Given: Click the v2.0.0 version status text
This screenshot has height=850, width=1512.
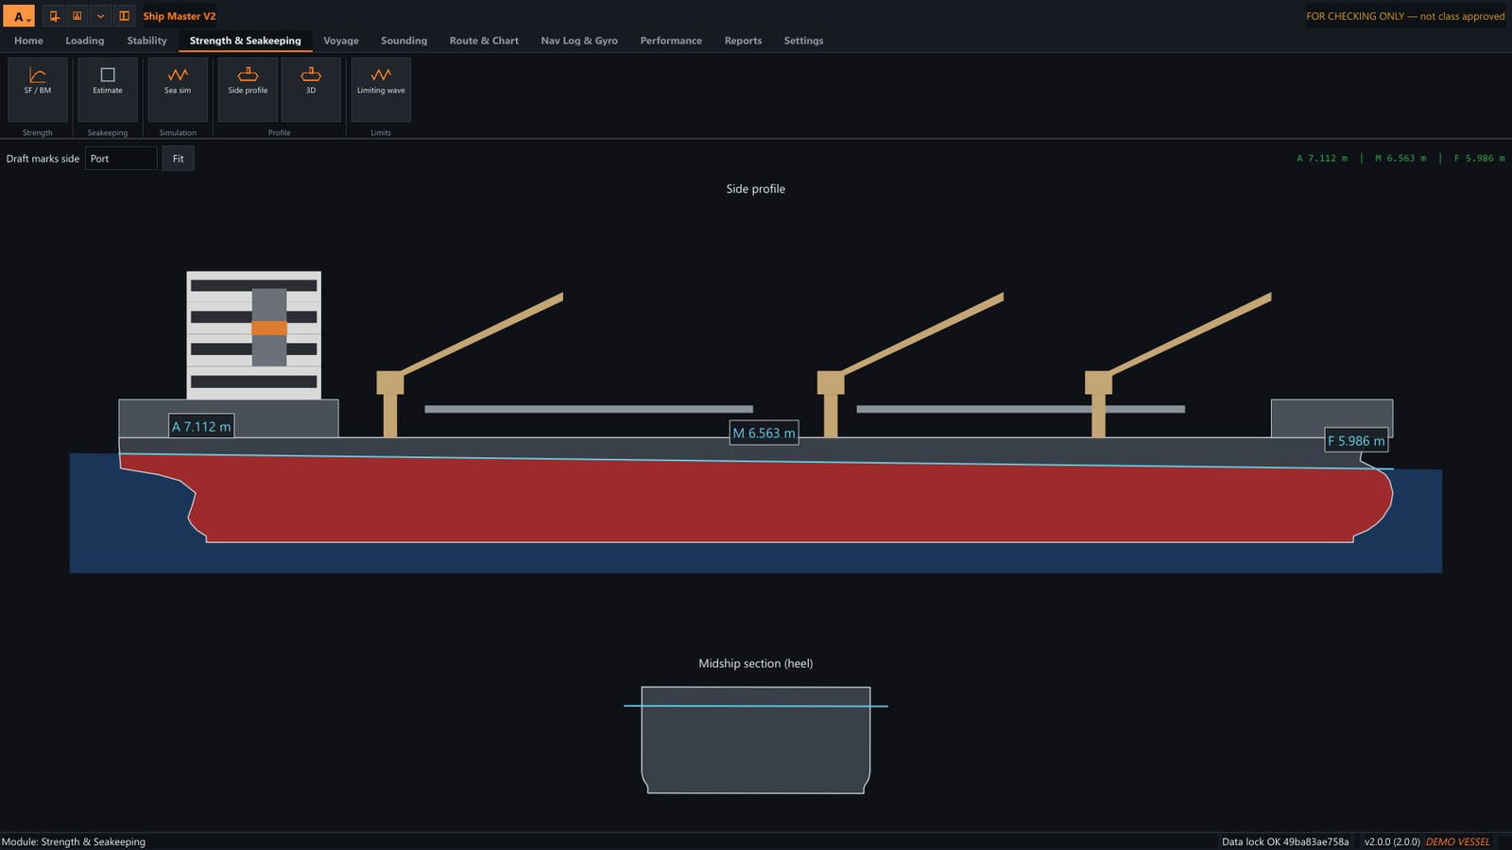Looking at the screenshot, I should [1392, 841].
